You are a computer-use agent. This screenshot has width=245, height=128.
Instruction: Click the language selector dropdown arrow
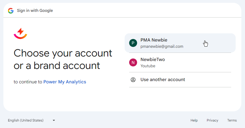pyautogui.click(x=54, y=120)
